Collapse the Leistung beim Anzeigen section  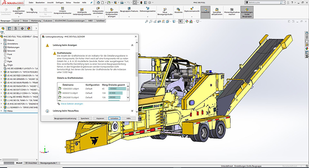pos(132,45)
